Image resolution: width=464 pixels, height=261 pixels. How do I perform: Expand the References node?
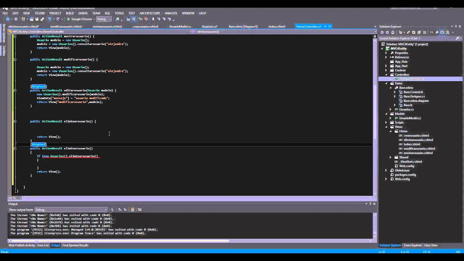pos(386,57)
